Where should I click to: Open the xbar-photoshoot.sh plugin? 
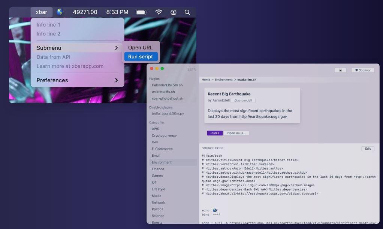pos(167,98)
